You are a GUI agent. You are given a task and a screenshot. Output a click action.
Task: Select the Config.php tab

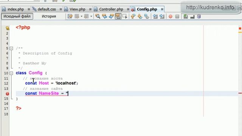click(147, 9)
